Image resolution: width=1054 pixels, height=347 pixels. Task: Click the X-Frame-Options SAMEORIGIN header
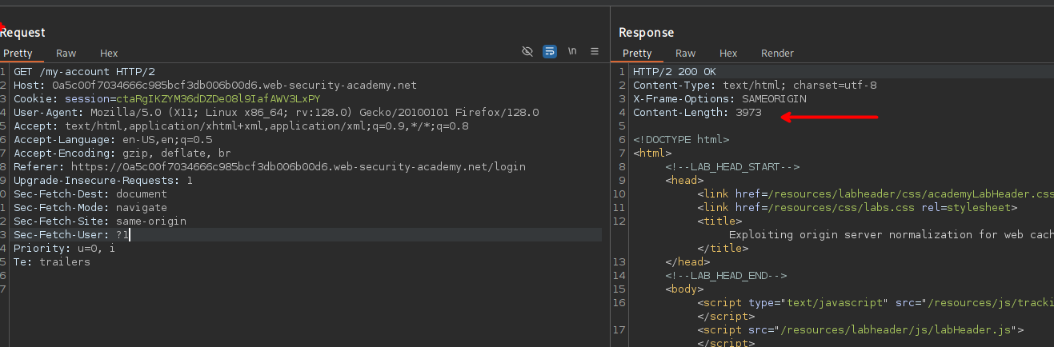(719, 99)
